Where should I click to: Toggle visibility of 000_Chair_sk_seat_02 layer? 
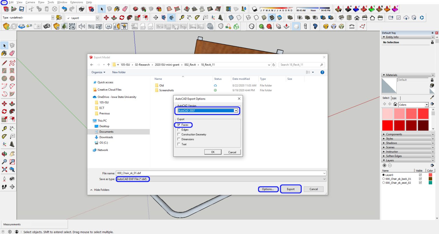coord(420,183)
